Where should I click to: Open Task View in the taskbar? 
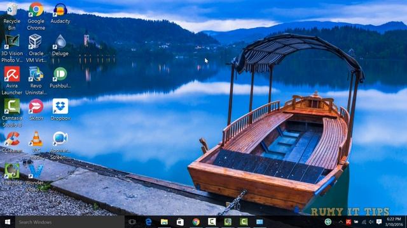click(132, 222)
